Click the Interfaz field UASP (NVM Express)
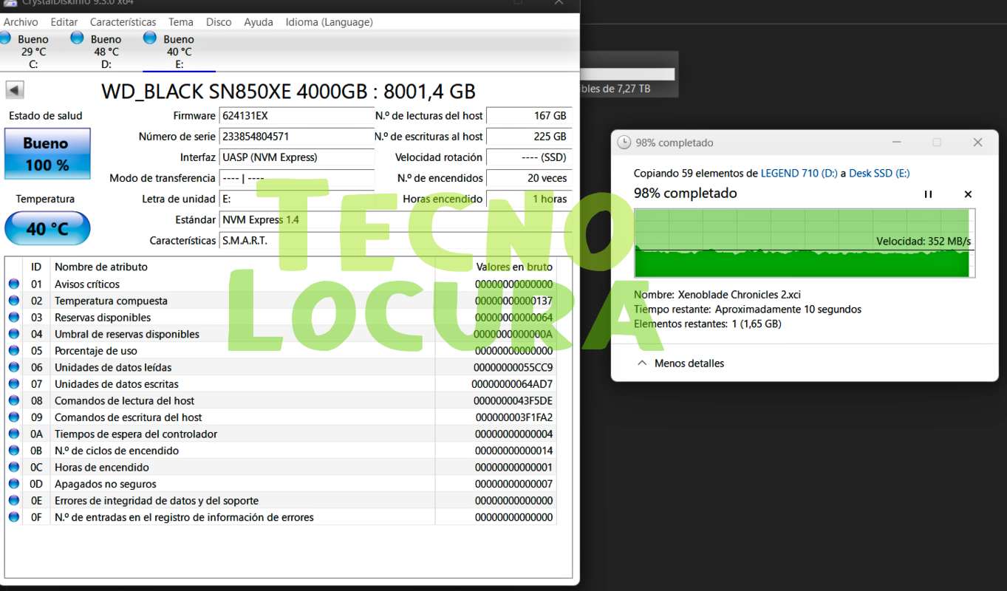 coord(297,157)
